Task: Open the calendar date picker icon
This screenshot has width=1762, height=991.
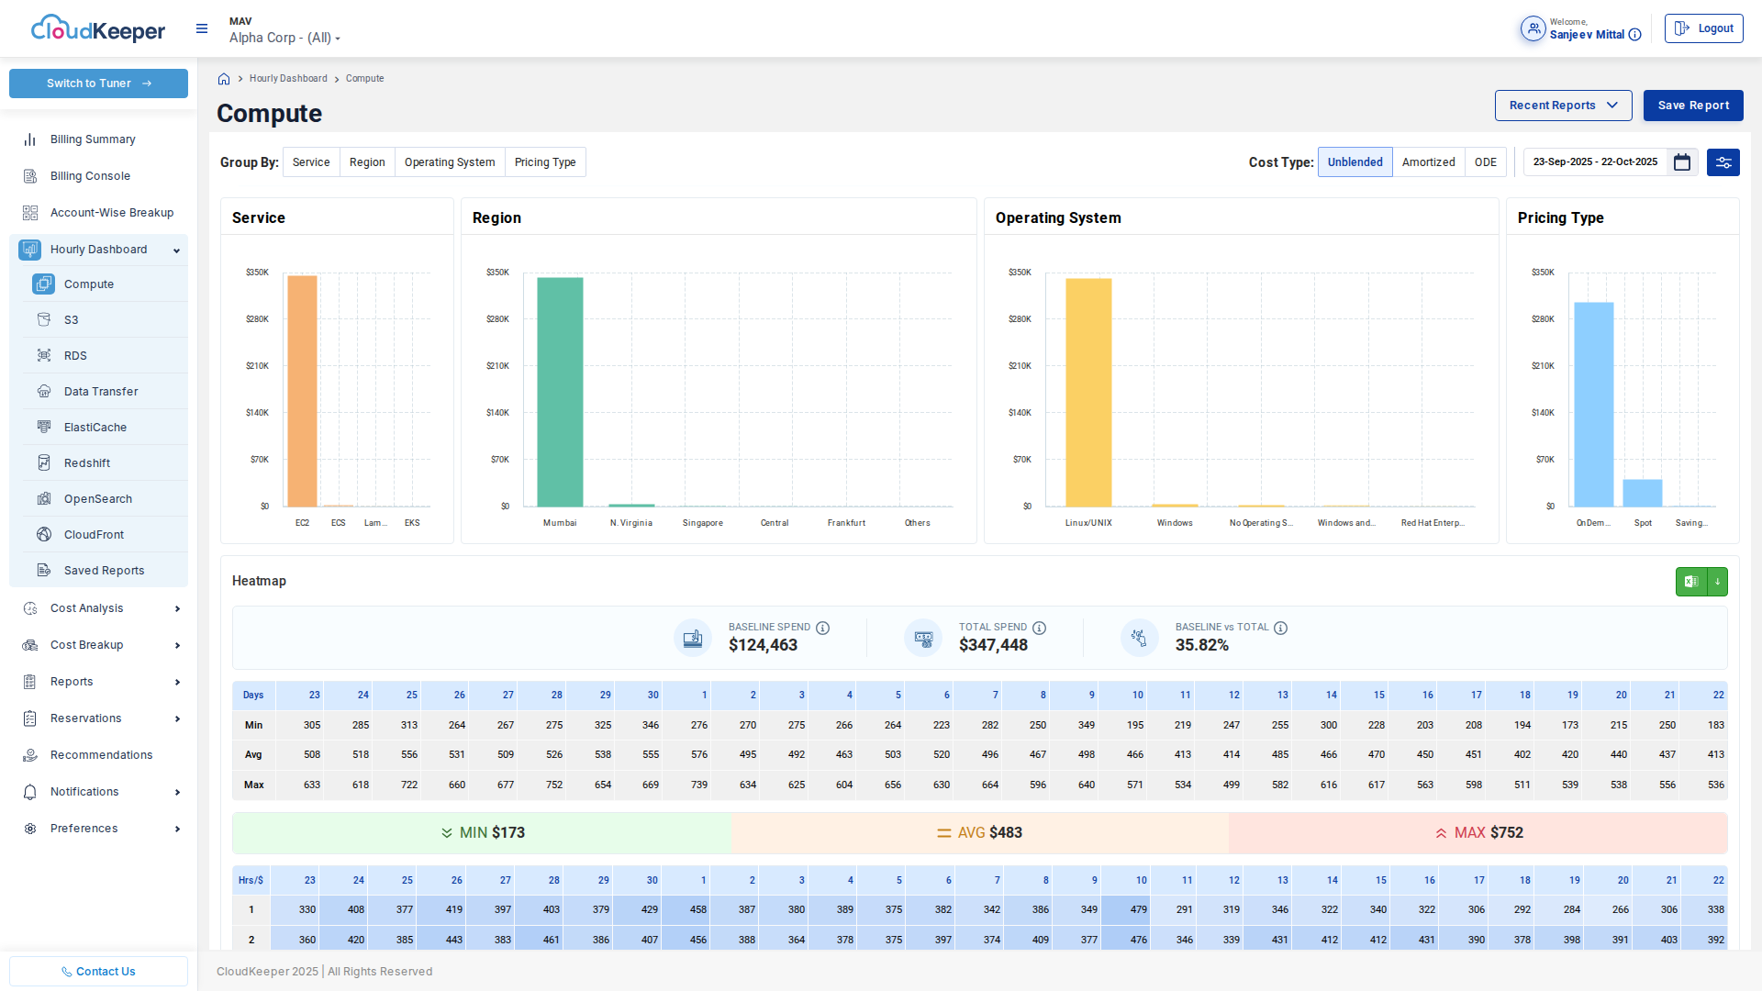Action: 1682,162
